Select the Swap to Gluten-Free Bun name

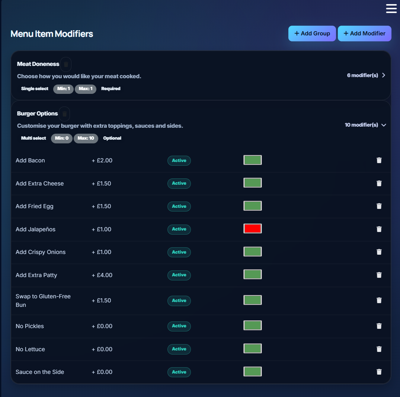(x=43, y=301)
